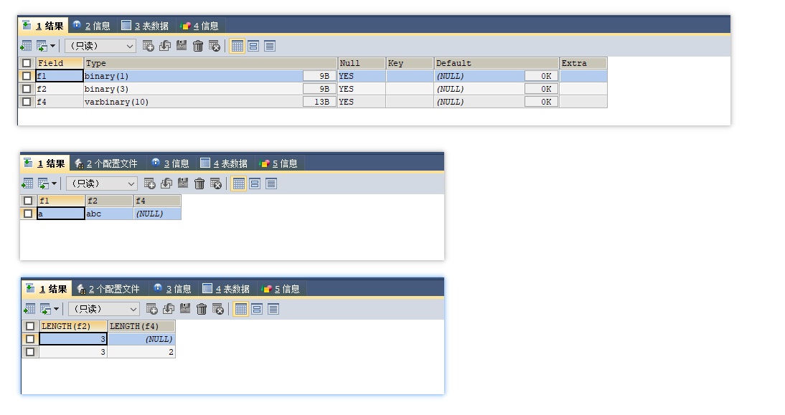Click the 'Extra' column header
Image resolution: width=785 pixels, height=415 pixels.
(583, 63)
